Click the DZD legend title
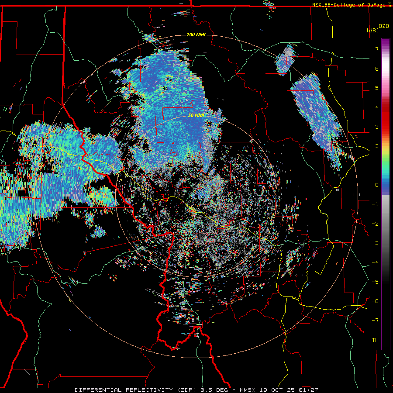Image resolution: width=393 pixels, height=393 pixels. (384, 26)
